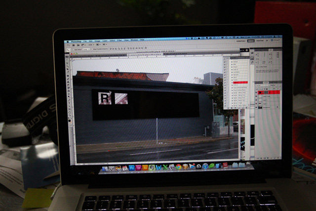Toggle the checkbox in the options bar
The image size is (316, 211).
(x=74, y=49)
